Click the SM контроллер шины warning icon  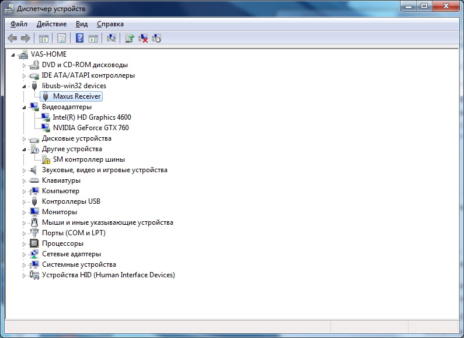pos(46,159)
